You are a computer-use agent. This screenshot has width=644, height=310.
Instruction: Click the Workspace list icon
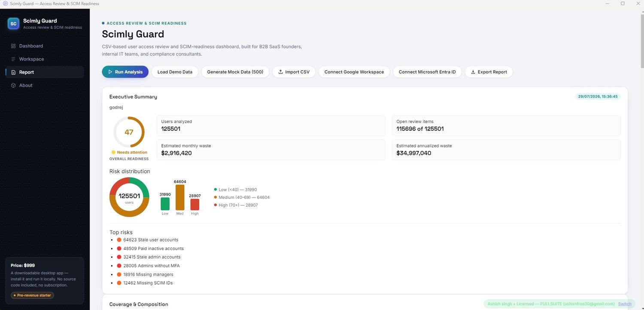pyautogui.click(x=13, y=59)
